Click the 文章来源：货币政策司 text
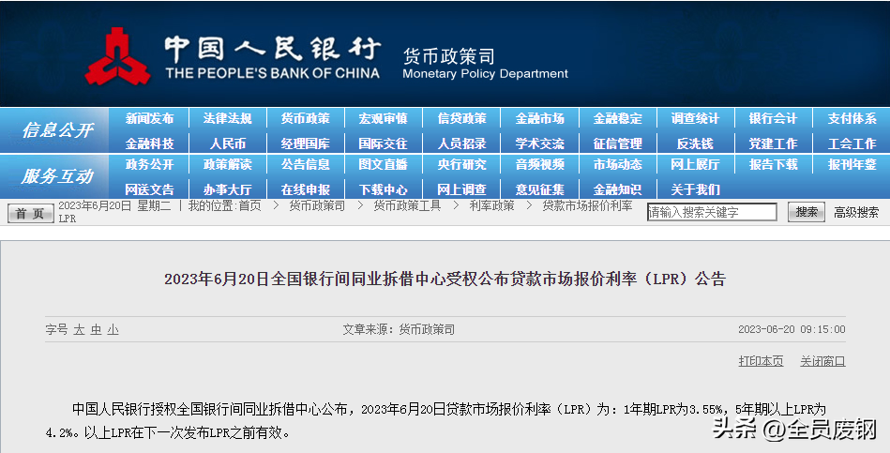This screenshot has width=890, height=453. [x=399, y=329]
